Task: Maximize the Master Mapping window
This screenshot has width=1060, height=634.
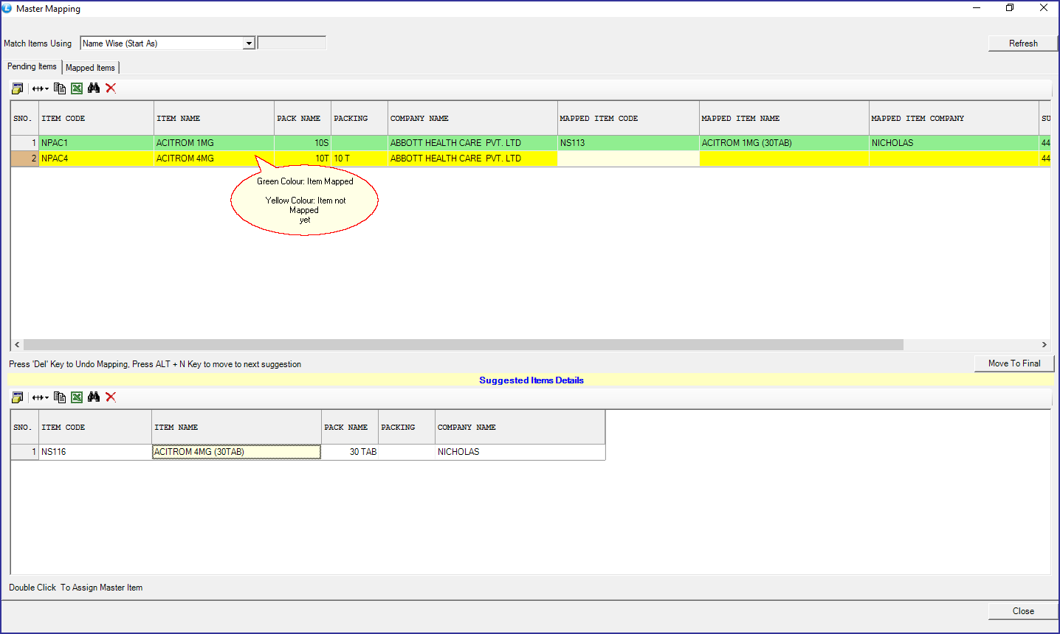Action: click(1010, 8)
